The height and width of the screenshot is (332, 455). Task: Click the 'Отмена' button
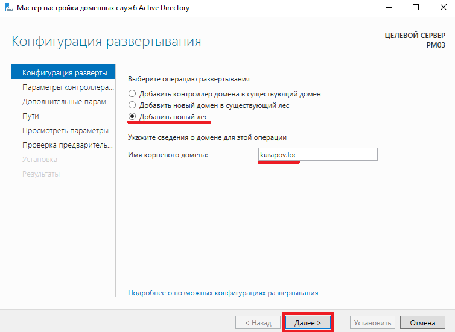[x=422, y=322]
